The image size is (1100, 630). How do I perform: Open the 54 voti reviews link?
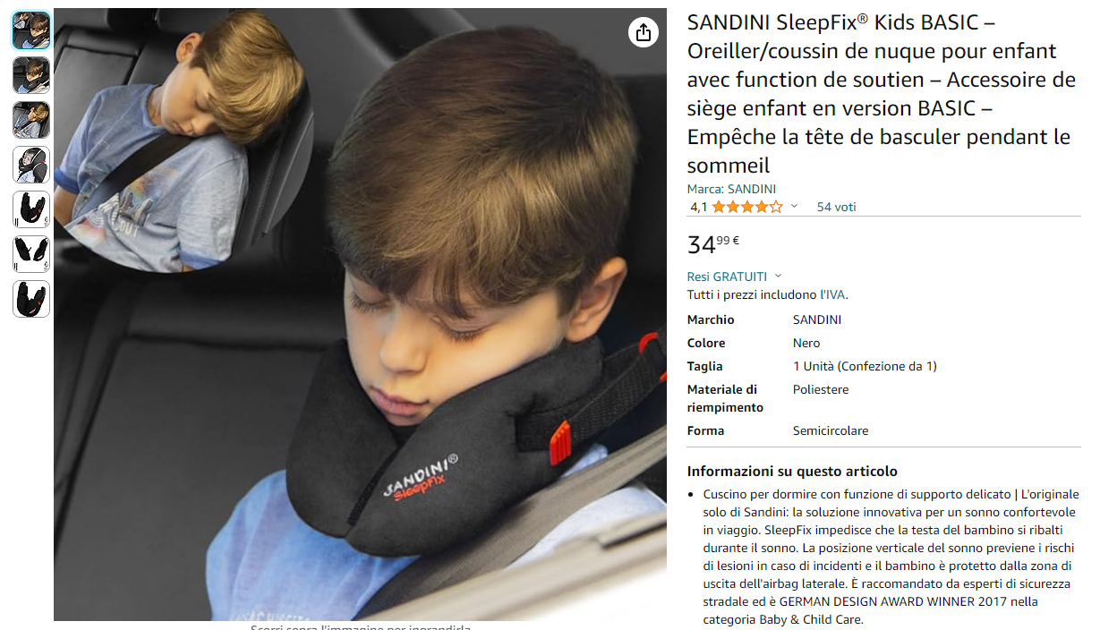pyautogui.click(x=836, y=207)
